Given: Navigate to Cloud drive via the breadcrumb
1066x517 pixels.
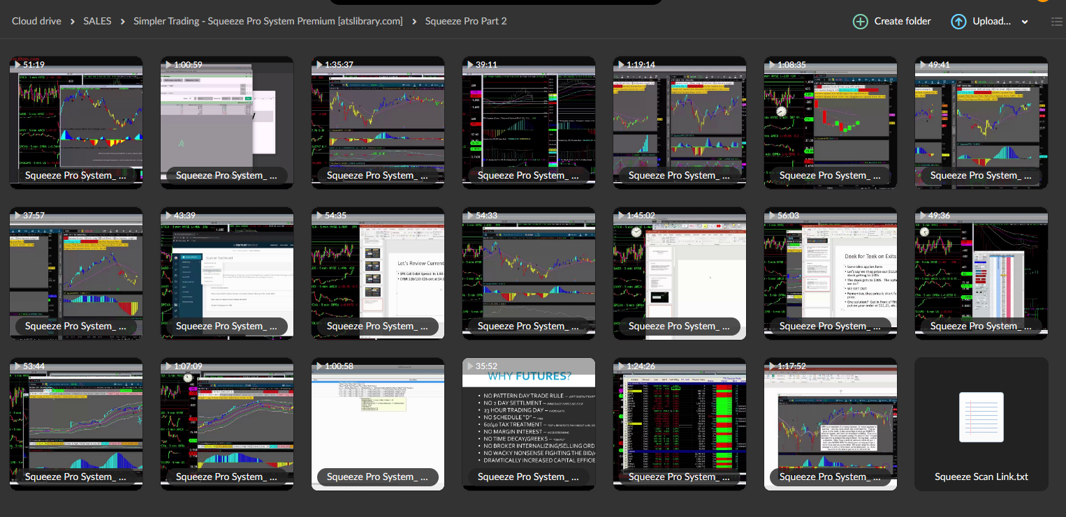Looking at the screenshot, I should (x=36, y=21).
